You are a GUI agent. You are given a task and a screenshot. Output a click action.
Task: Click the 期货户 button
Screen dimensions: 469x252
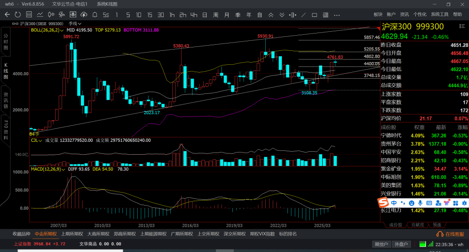tap(382, 244)
